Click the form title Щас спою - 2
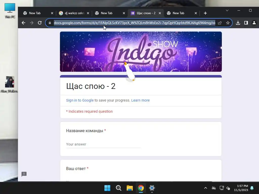Screen dimensions: 259x194 pos(91,86)
